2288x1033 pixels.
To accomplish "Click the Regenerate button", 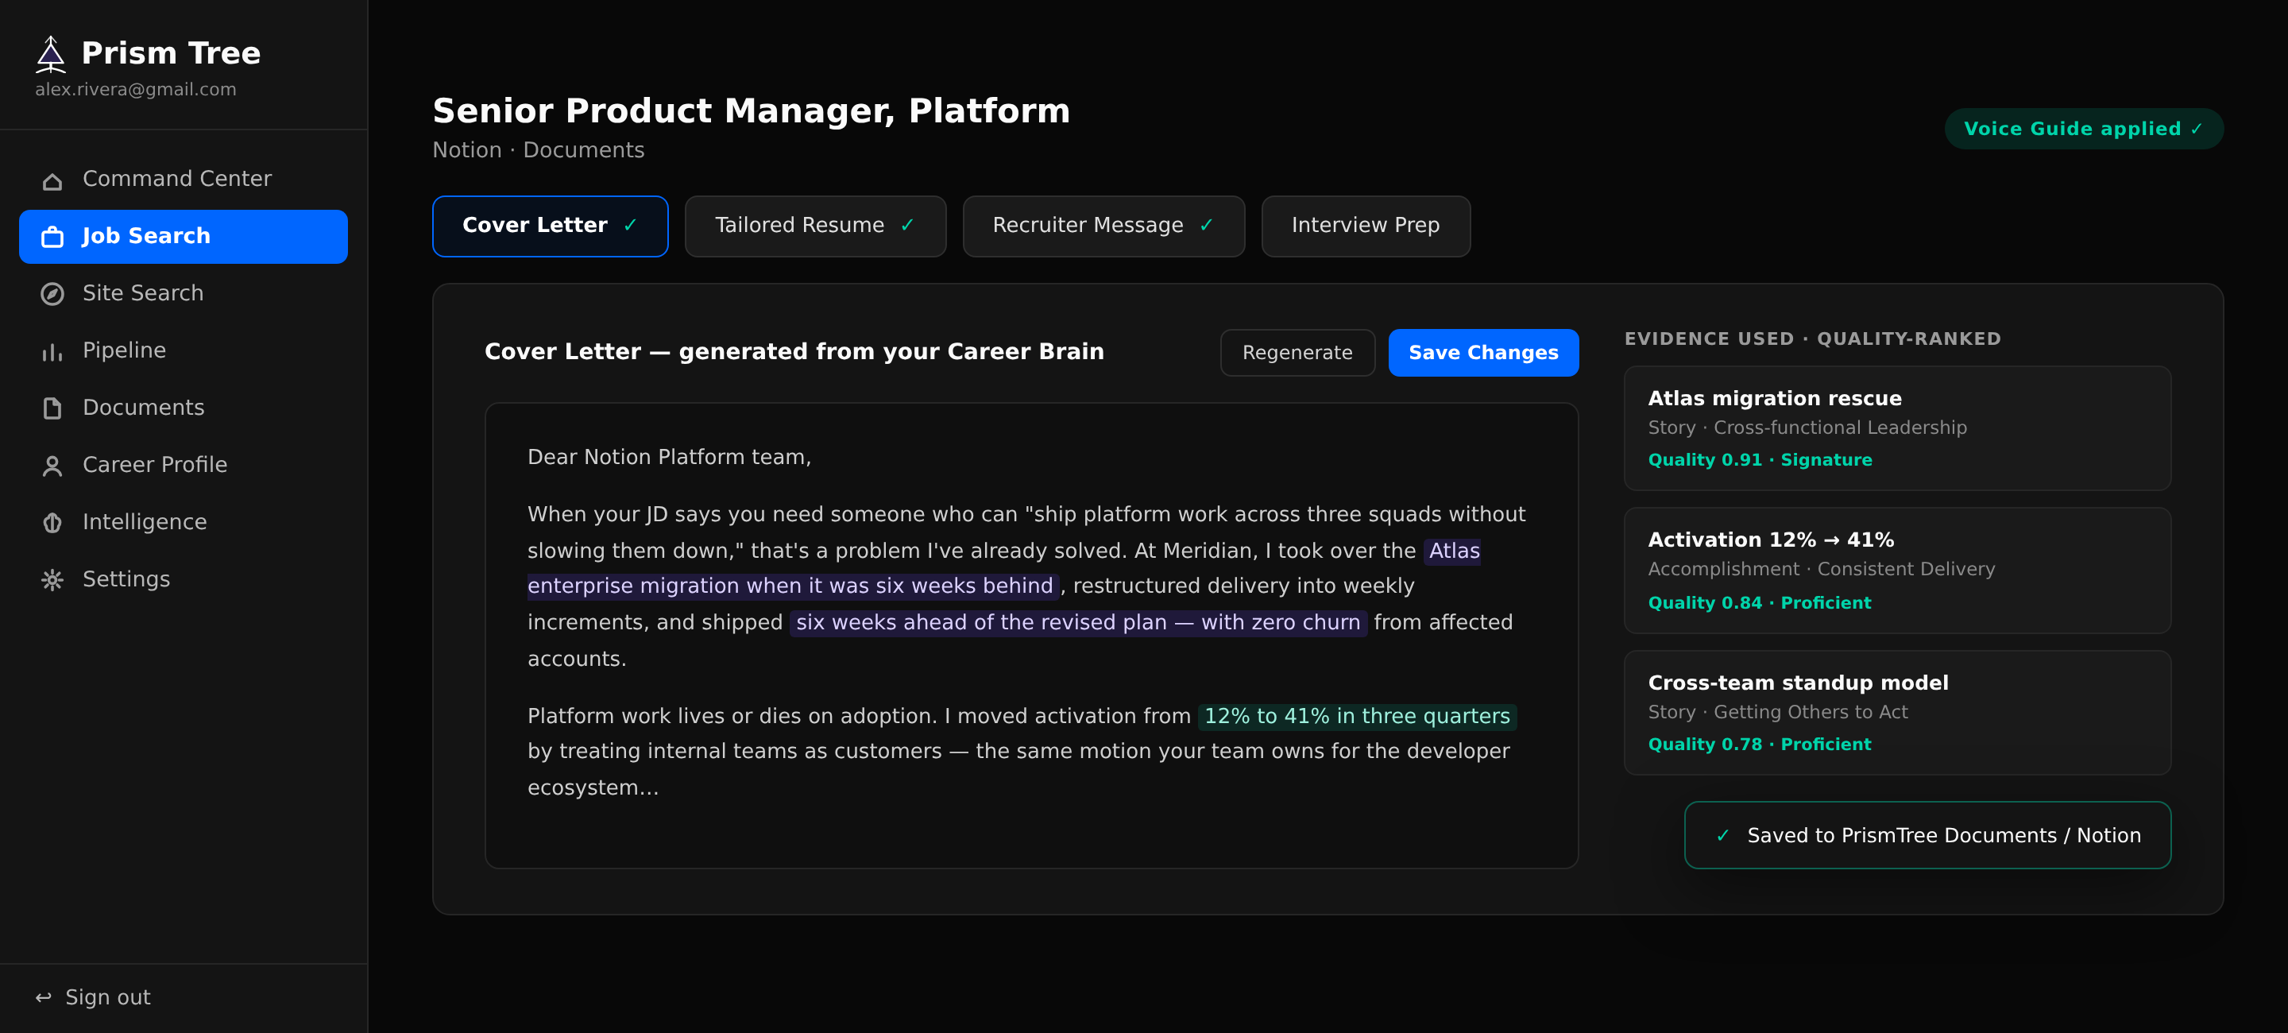I will click(1297, 353).
